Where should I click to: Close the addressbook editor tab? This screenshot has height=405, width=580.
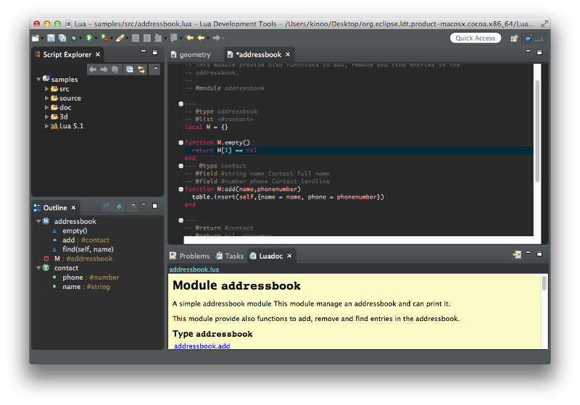click(288, 54)
